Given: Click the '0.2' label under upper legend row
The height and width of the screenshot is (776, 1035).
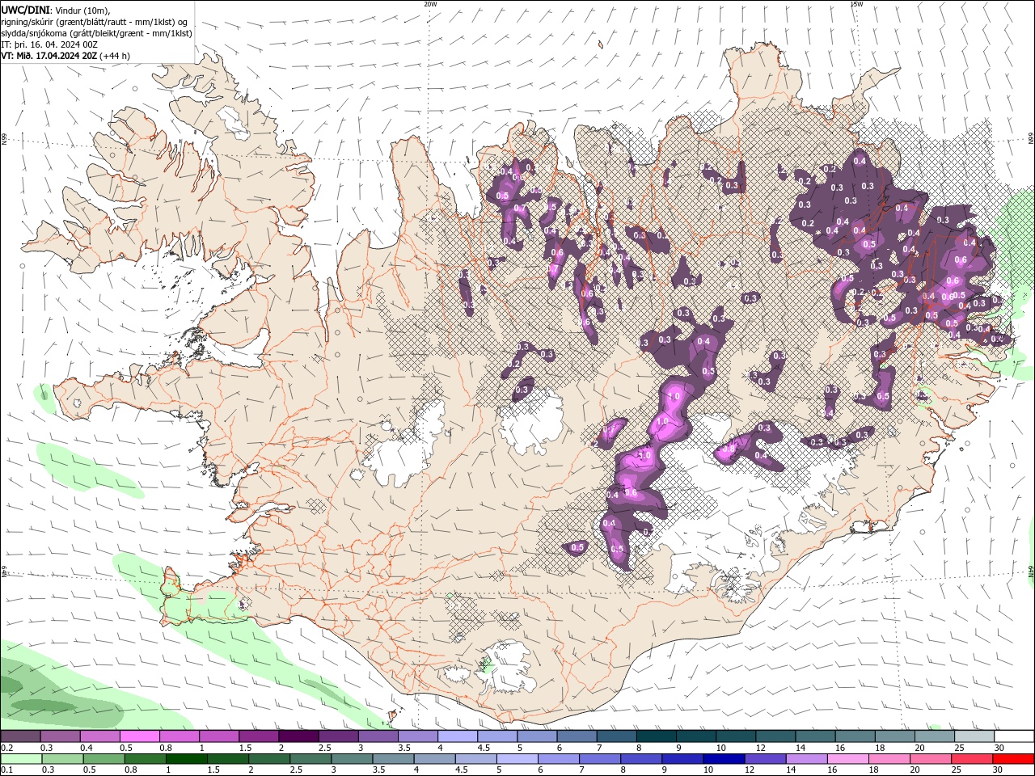Looking at the screenshot, I should pyautogui.click(x=6, y=748).
